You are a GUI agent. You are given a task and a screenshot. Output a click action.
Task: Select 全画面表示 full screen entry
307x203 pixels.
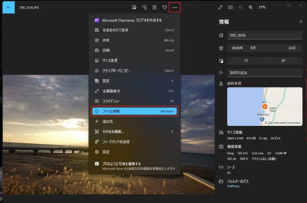coord(135,91)
